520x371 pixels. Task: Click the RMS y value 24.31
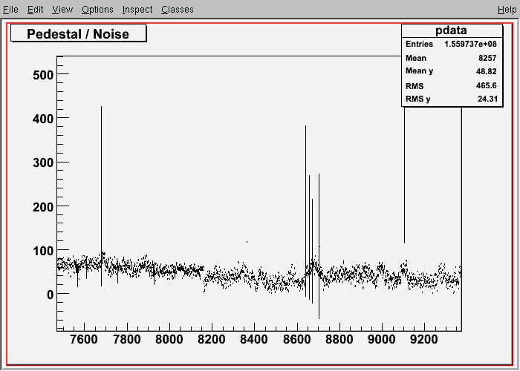487,99
